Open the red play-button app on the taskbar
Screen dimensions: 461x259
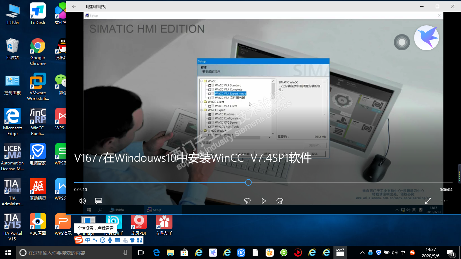[x=298, y=253]
